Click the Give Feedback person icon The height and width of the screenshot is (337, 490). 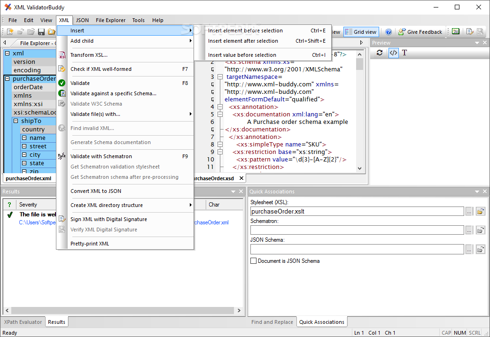pyautogui.click(x=402, y=32)
